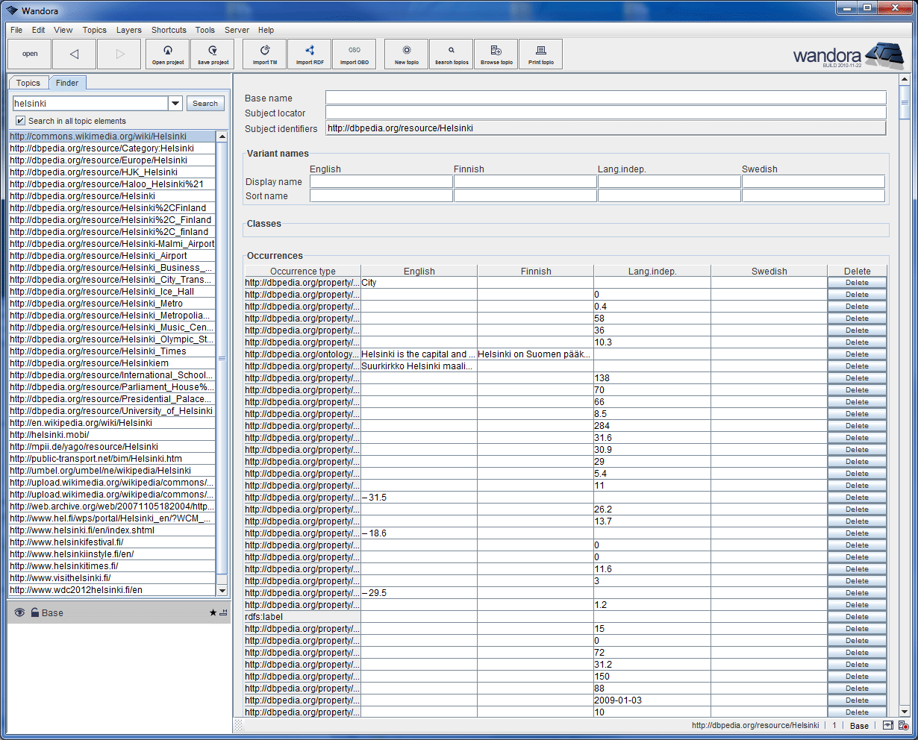Toggle visibility of the Base layer
This screenshot has height=740, width=918.
tap(18, 612)
